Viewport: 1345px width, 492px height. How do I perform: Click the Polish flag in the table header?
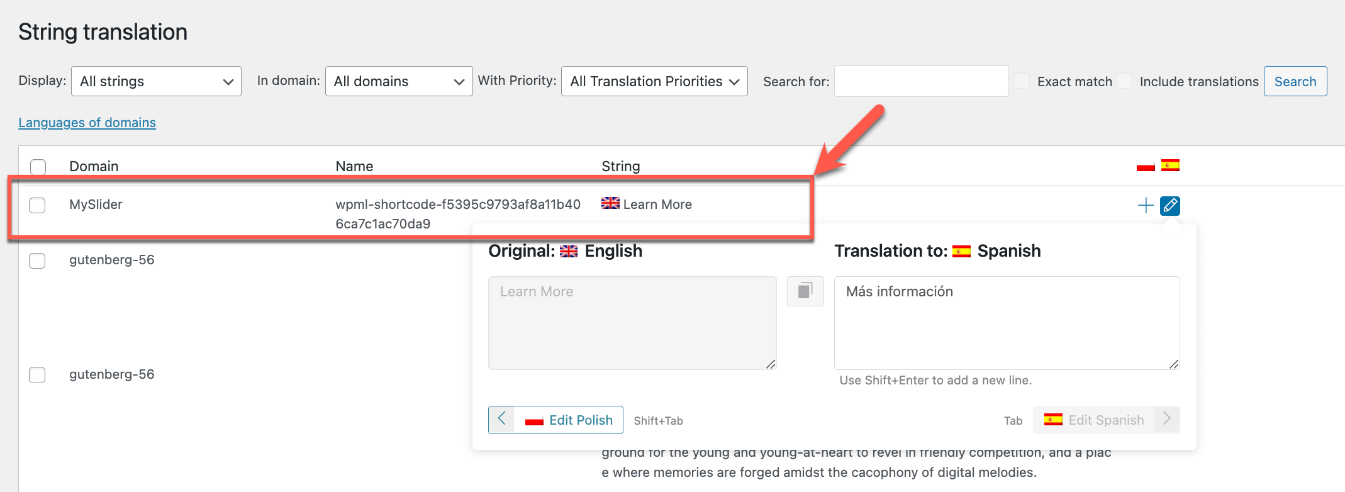tap(1145, 165)
